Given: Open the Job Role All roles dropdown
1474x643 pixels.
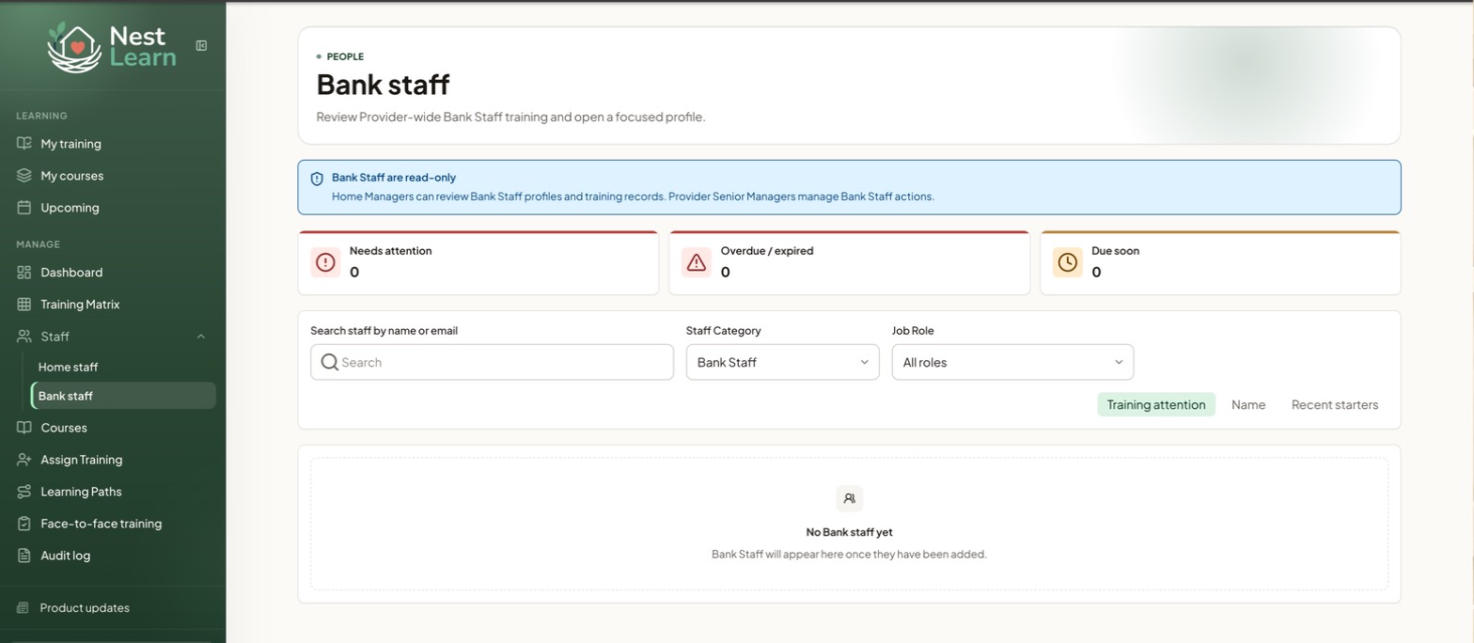Looking at the screenshot, I should point(1012,362).
